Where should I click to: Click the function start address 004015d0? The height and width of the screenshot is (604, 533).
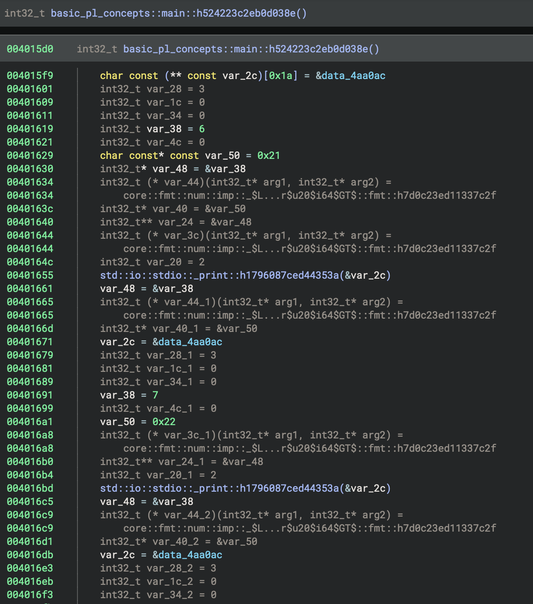pos(30,49)
